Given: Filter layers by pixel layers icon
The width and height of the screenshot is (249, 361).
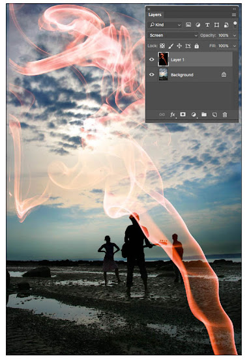Looking at the screenshot, I should click(x=188, y=25).
